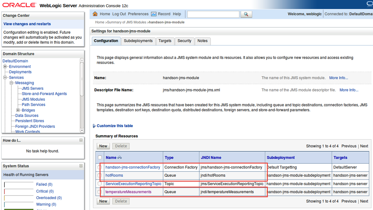The height and width of the screenshot is (210, 373).
Task: Check the select-all checkbox in table header
Action: coord(100,158)
